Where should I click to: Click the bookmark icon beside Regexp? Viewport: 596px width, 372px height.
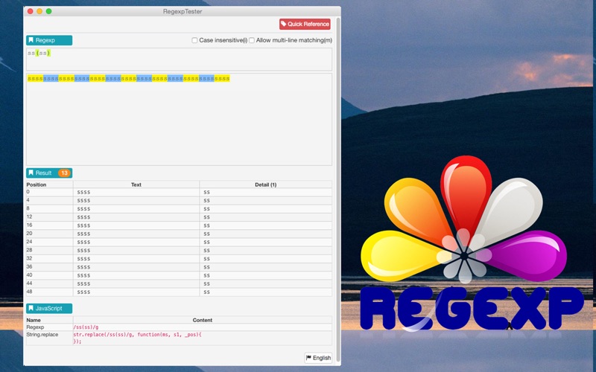click(x=31, y=40)
